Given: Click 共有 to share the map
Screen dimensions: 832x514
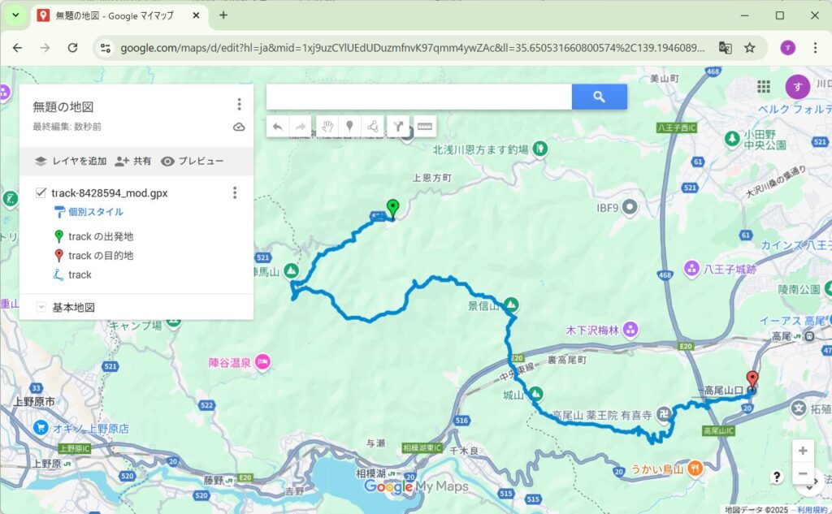Looking at the screenshot, I should coord(133,162).
